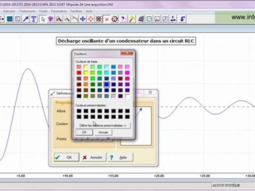Screen dimensions: 255x191
Task: Click the purple figure toolbar icon
Action: pos(51,19)
